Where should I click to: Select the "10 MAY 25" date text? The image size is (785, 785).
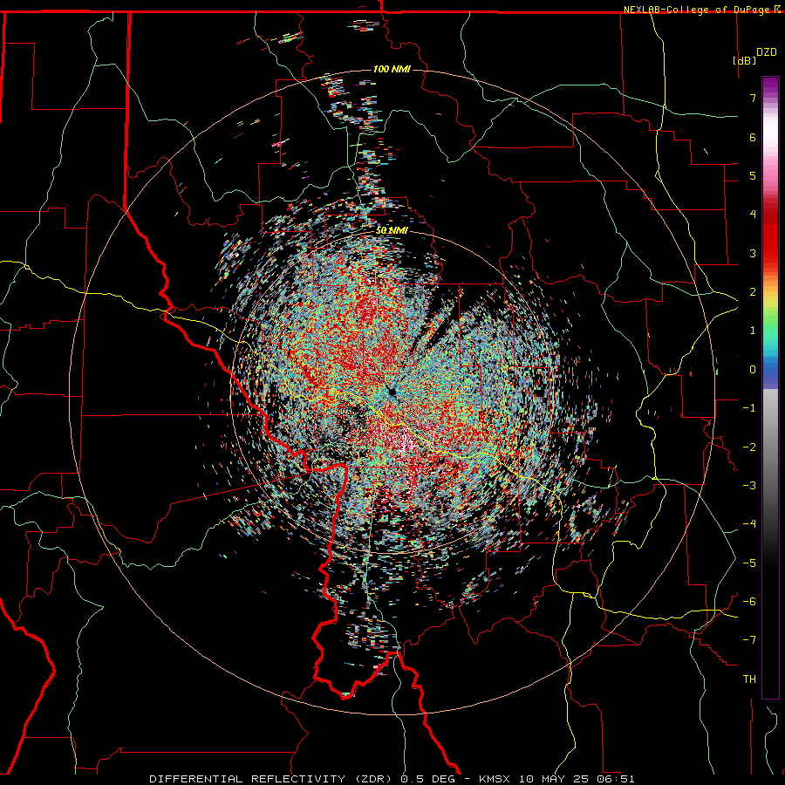coord(555,779)
